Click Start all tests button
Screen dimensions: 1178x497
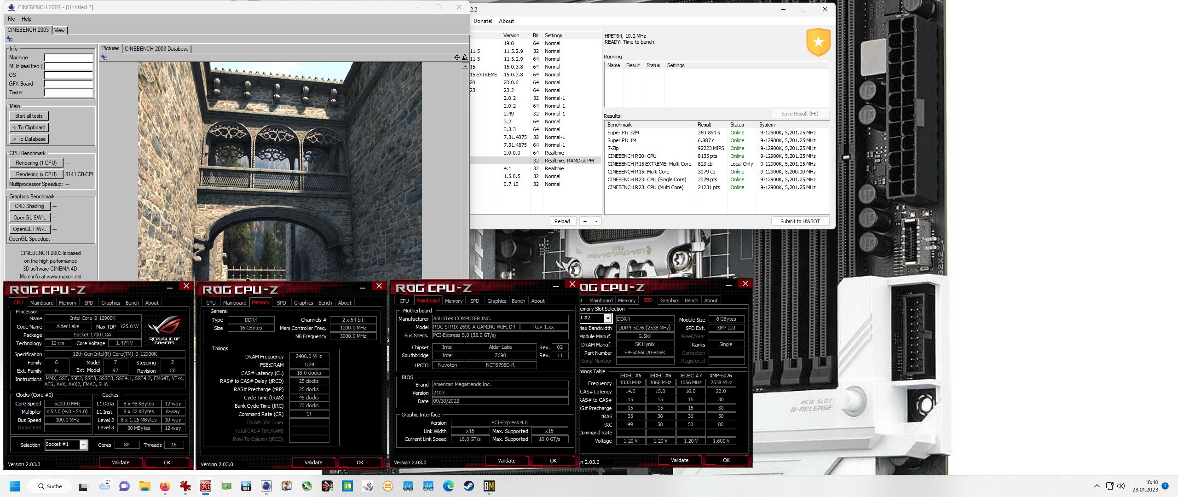(x=29, y=116)
